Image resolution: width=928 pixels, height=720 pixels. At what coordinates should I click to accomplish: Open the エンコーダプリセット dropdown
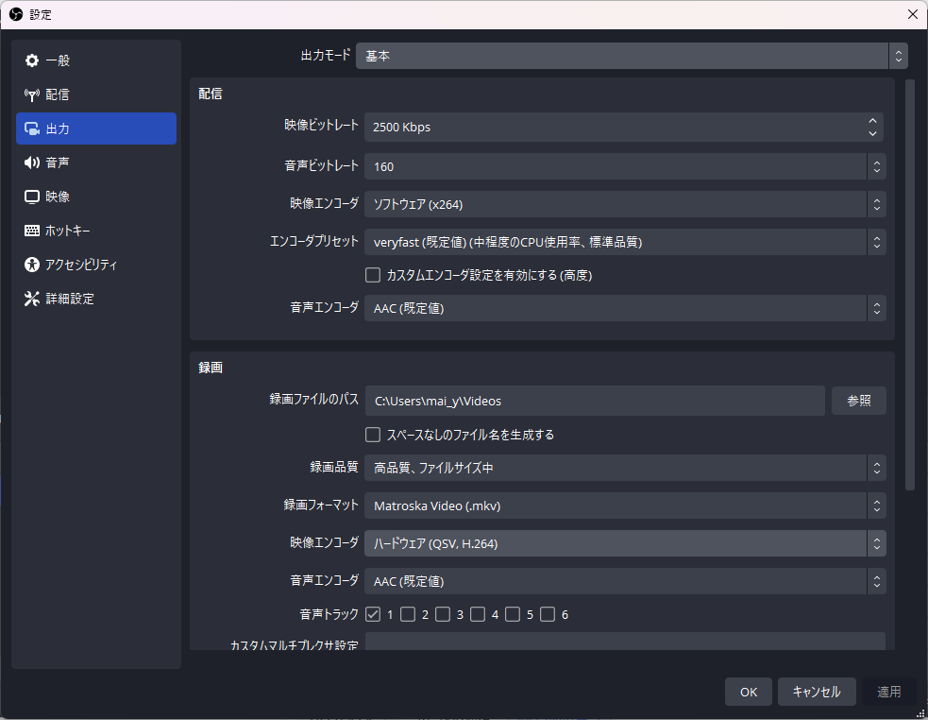coord(629,242)
